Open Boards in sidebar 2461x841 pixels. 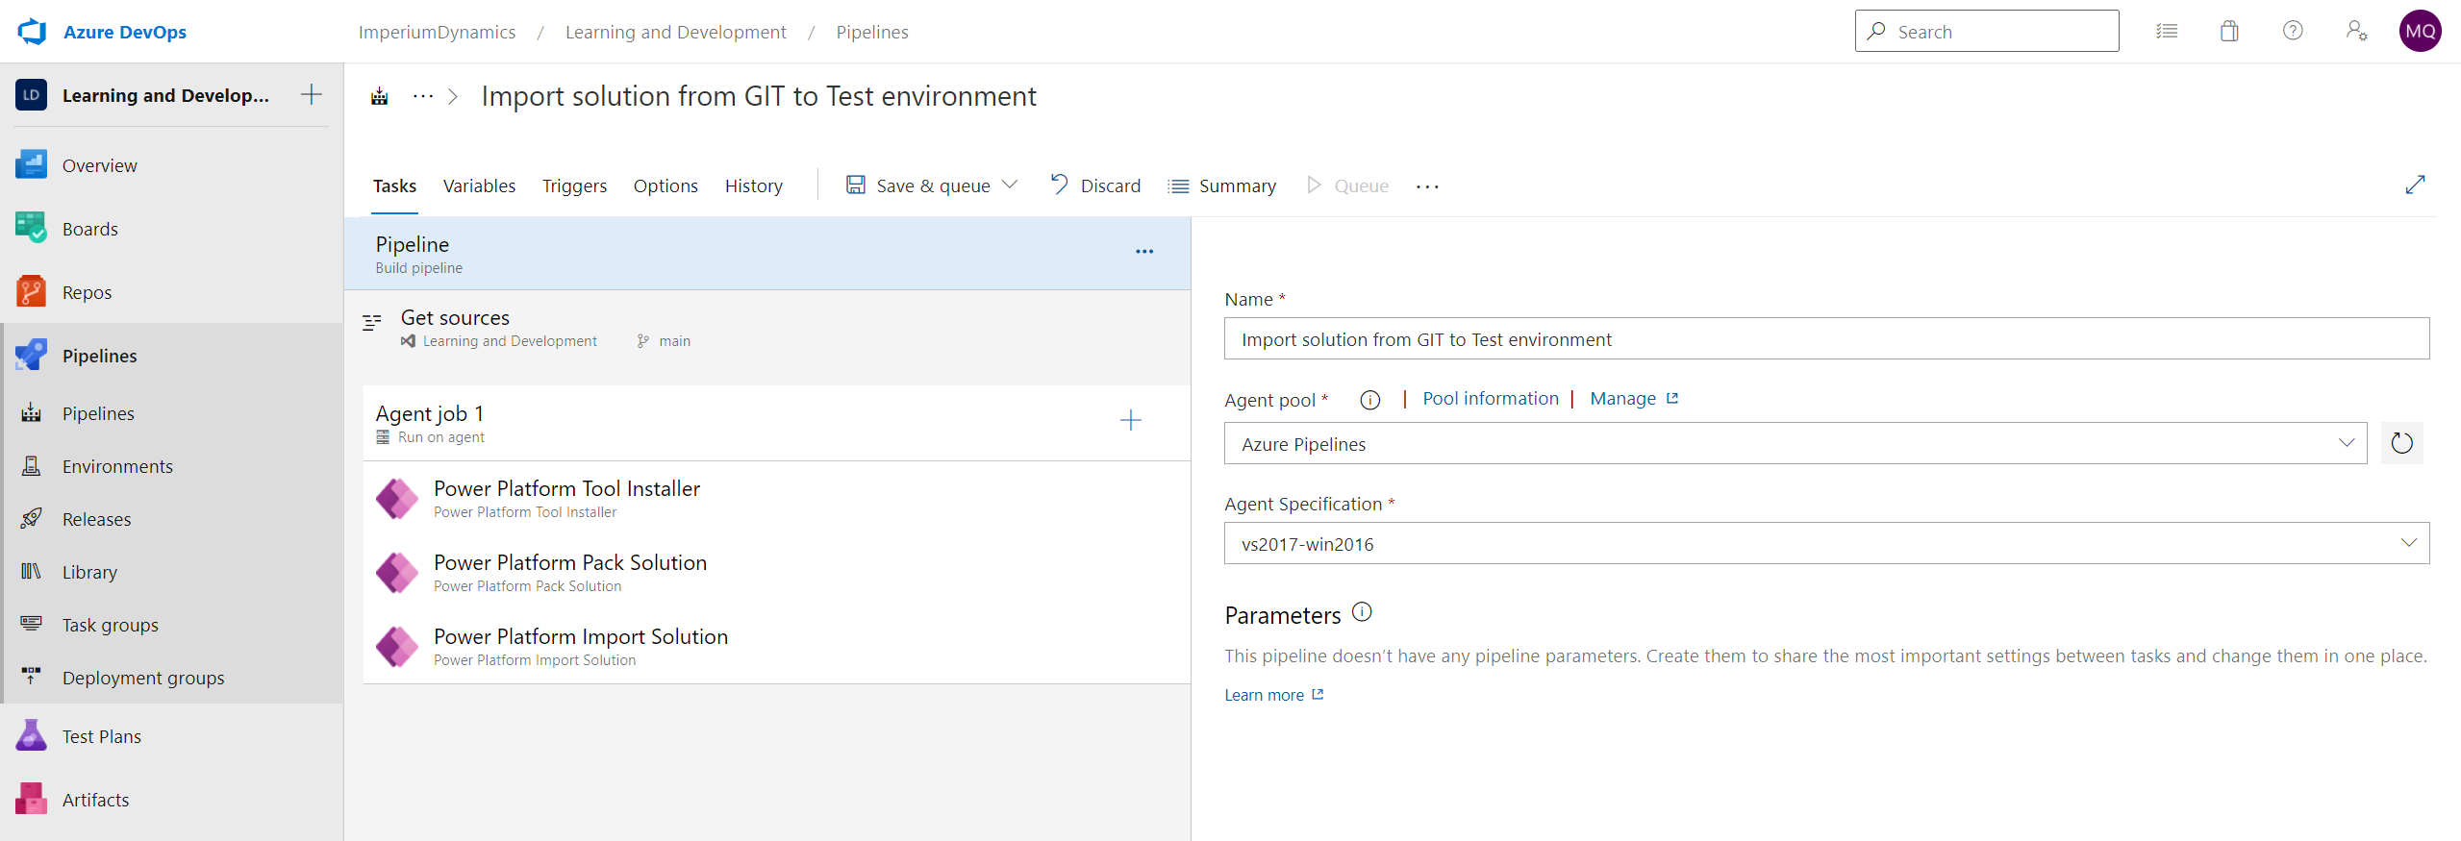[x=171, y=229]
